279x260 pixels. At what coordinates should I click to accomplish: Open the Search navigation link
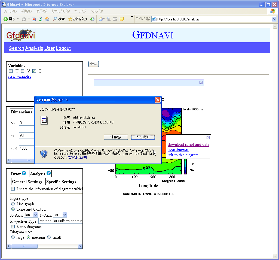point(16,48)
